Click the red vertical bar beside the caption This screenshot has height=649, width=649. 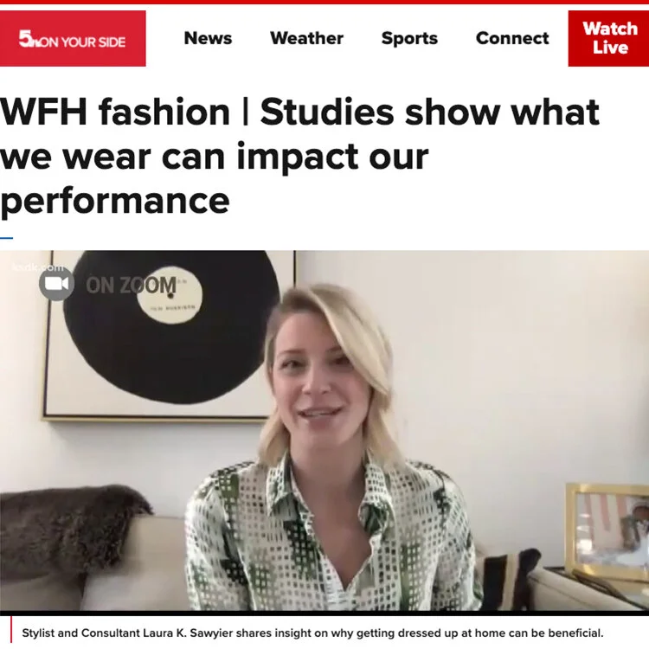click(11, 630)
